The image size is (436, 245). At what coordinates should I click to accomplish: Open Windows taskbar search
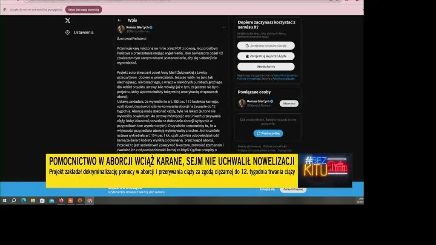click(x=14, y=200)
